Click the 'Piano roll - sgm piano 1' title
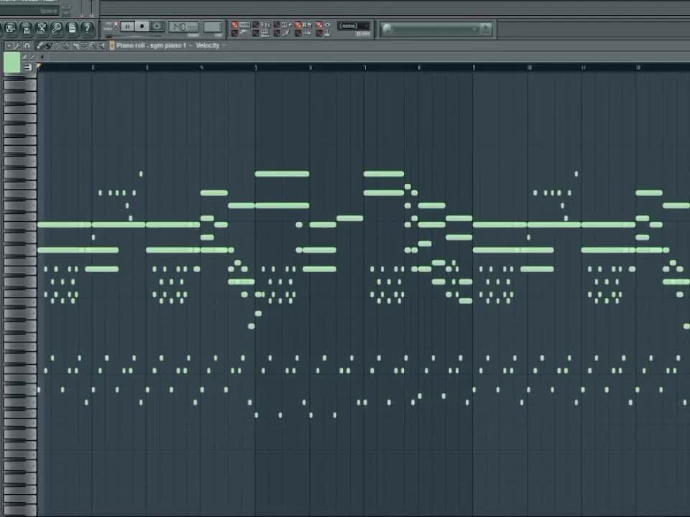This screenshot has height=517, width=690. coord(151,45)
